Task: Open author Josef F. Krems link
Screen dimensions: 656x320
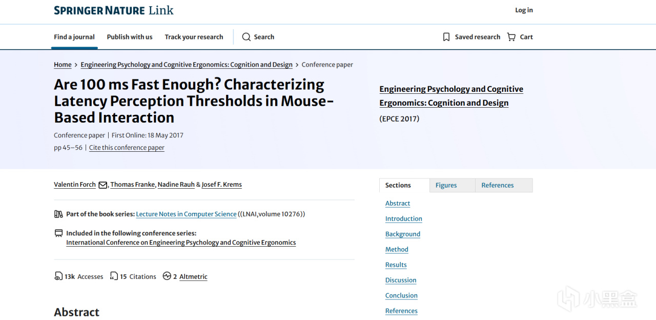Action: pyautogui.click(x=221, y=185)
